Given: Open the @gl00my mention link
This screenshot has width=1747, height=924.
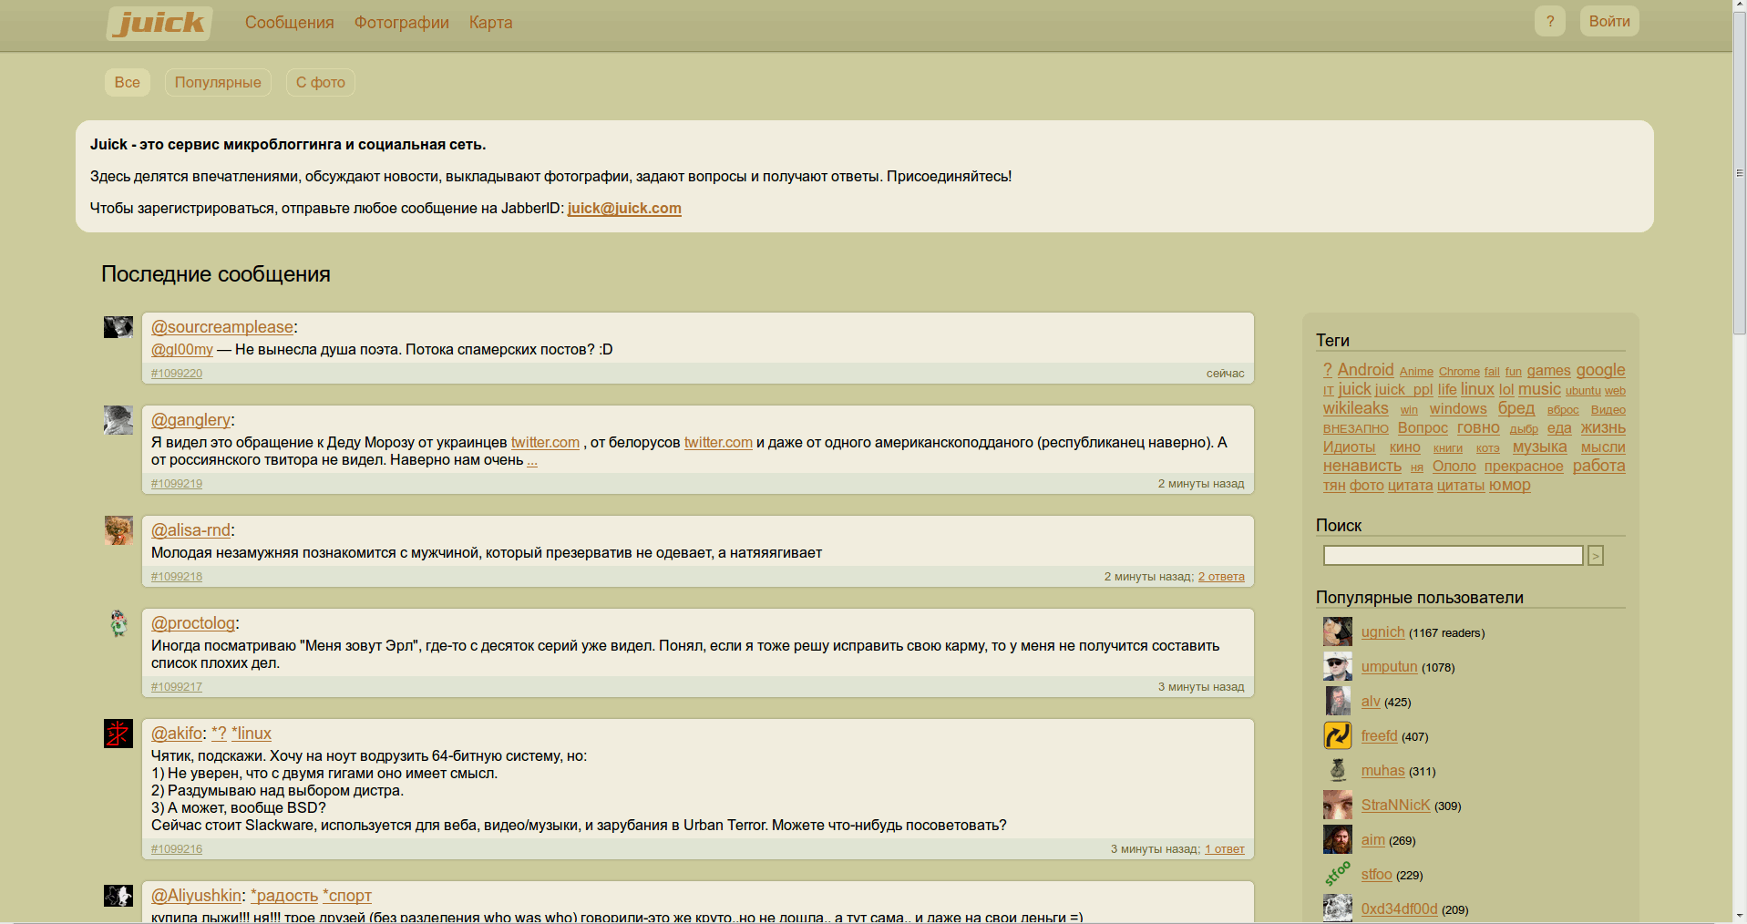Looking at the screenshot, I should point(182,350).
